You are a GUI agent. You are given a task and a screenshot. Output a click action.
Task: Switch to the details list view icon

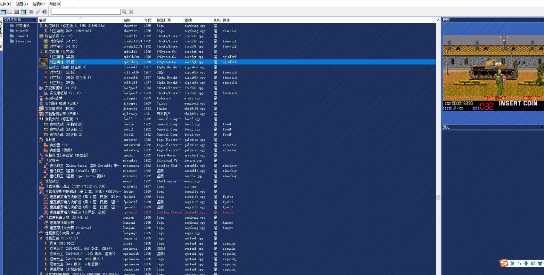[x=17, y=12]
